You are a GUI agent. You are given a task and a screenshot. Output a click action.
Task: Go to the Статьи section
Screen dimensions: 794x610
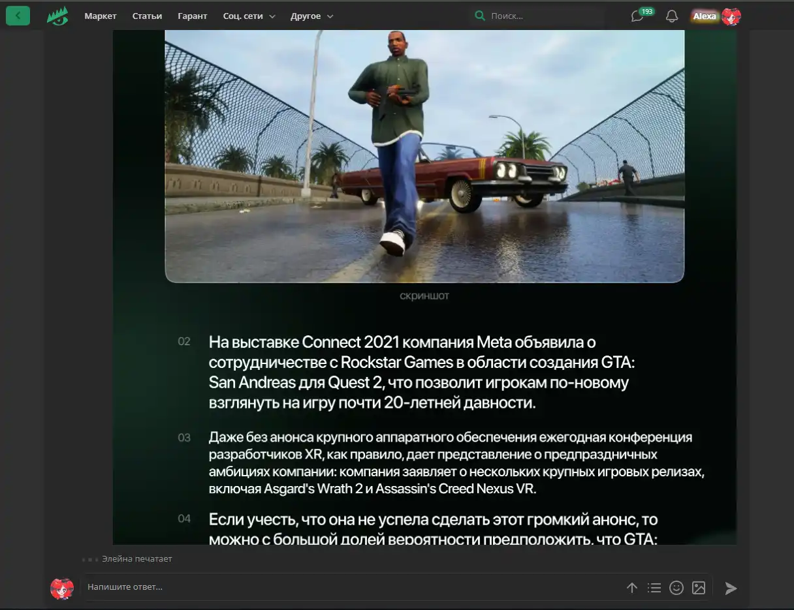point(147,16)
